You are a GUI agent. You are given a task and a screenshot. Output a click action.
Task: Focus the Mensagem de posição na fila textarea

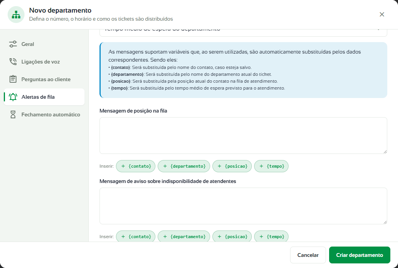point(243,136)
